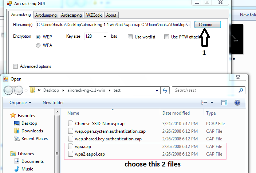The width and height of the screenshot is (256, 173).
Task: Select wep.shared.key.authentication.cap file name
Action: point(108,139)
